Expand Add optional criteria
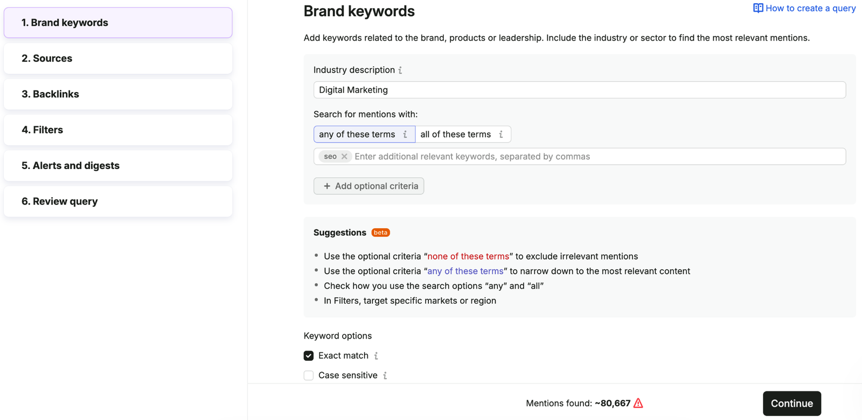This screenshot has height=420, width=862. click(369, 186)
